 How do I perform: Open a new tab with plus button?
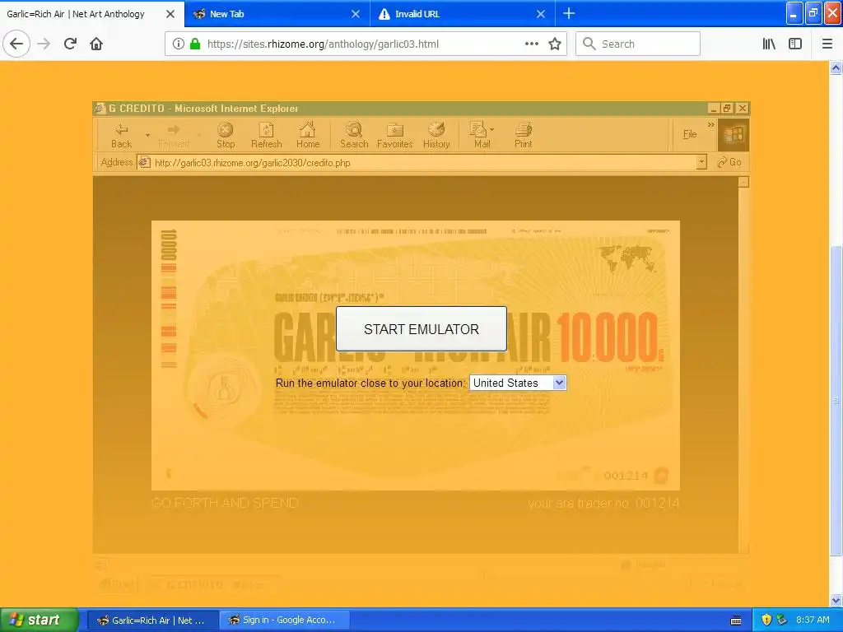tap(569, 13)
